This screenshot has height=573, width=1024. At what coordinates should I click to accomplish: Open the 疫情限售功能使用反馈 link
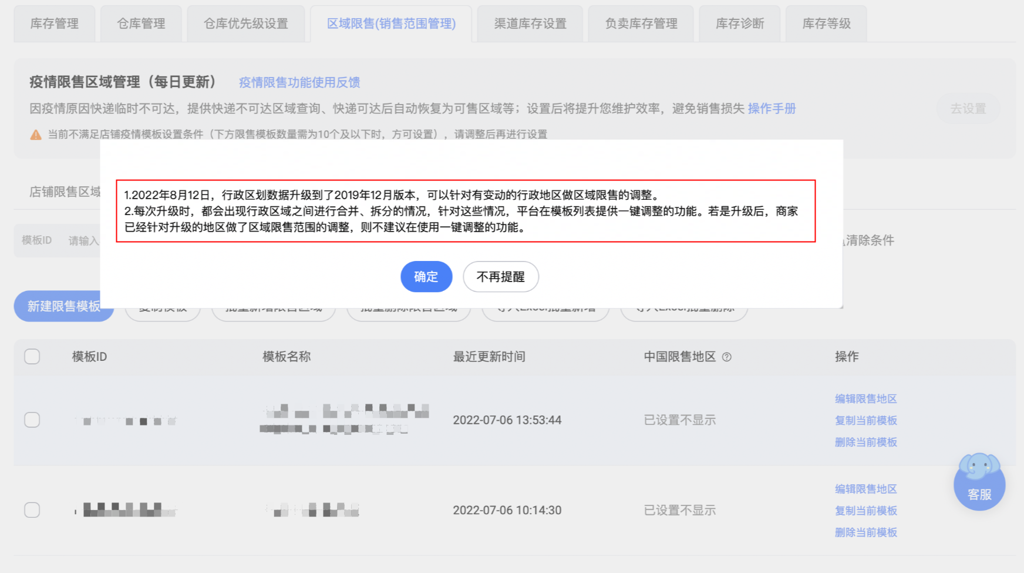(299, 82)
